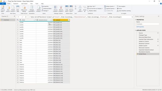The width and height of the screenshot is (162, 91).
Task: Open the Help tab
Action: (x=42, y=4)
